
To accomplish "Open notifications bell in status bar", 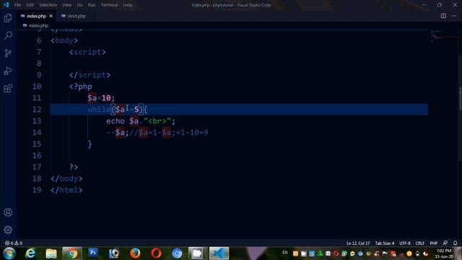I will click(x=456, y=243).
